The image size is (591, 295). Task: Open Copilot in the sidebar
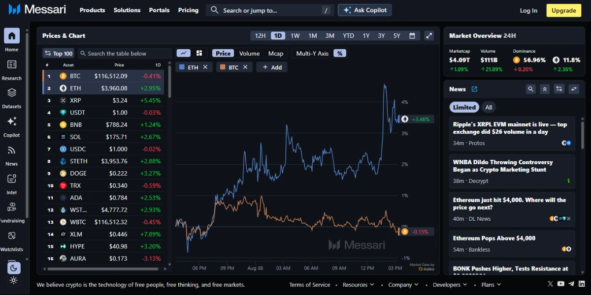12,121
